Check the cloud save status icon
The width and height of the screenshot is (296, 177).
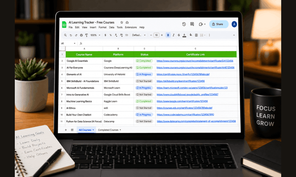click(x=127, y=22)
